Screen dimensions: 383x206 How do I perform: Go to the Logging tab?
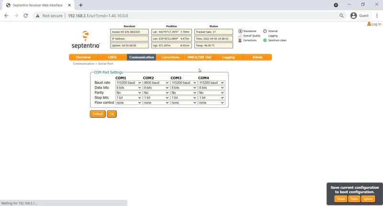(228, 57)
